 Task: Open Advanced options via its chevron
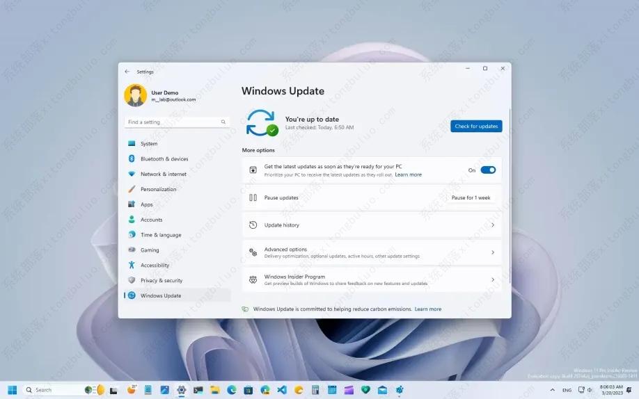click(493, 252)
